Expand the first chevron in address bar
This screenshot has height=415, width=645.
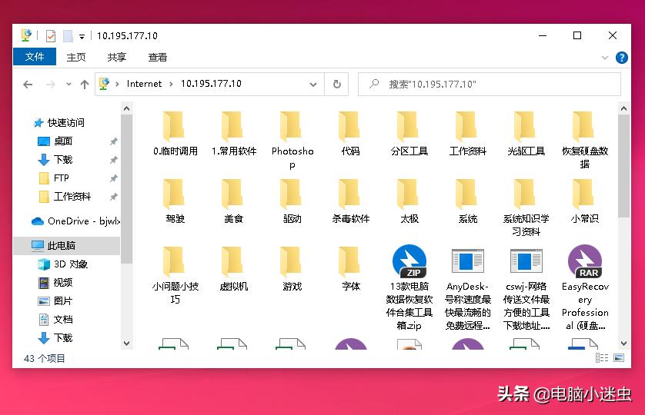(117, 85)
